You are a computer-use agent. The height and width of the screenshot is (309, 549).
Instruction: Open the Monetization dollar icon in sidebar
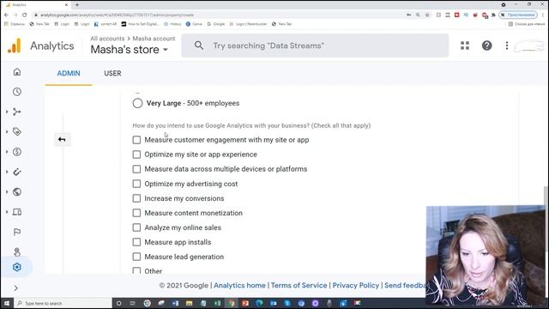click(x=17, y=152)
